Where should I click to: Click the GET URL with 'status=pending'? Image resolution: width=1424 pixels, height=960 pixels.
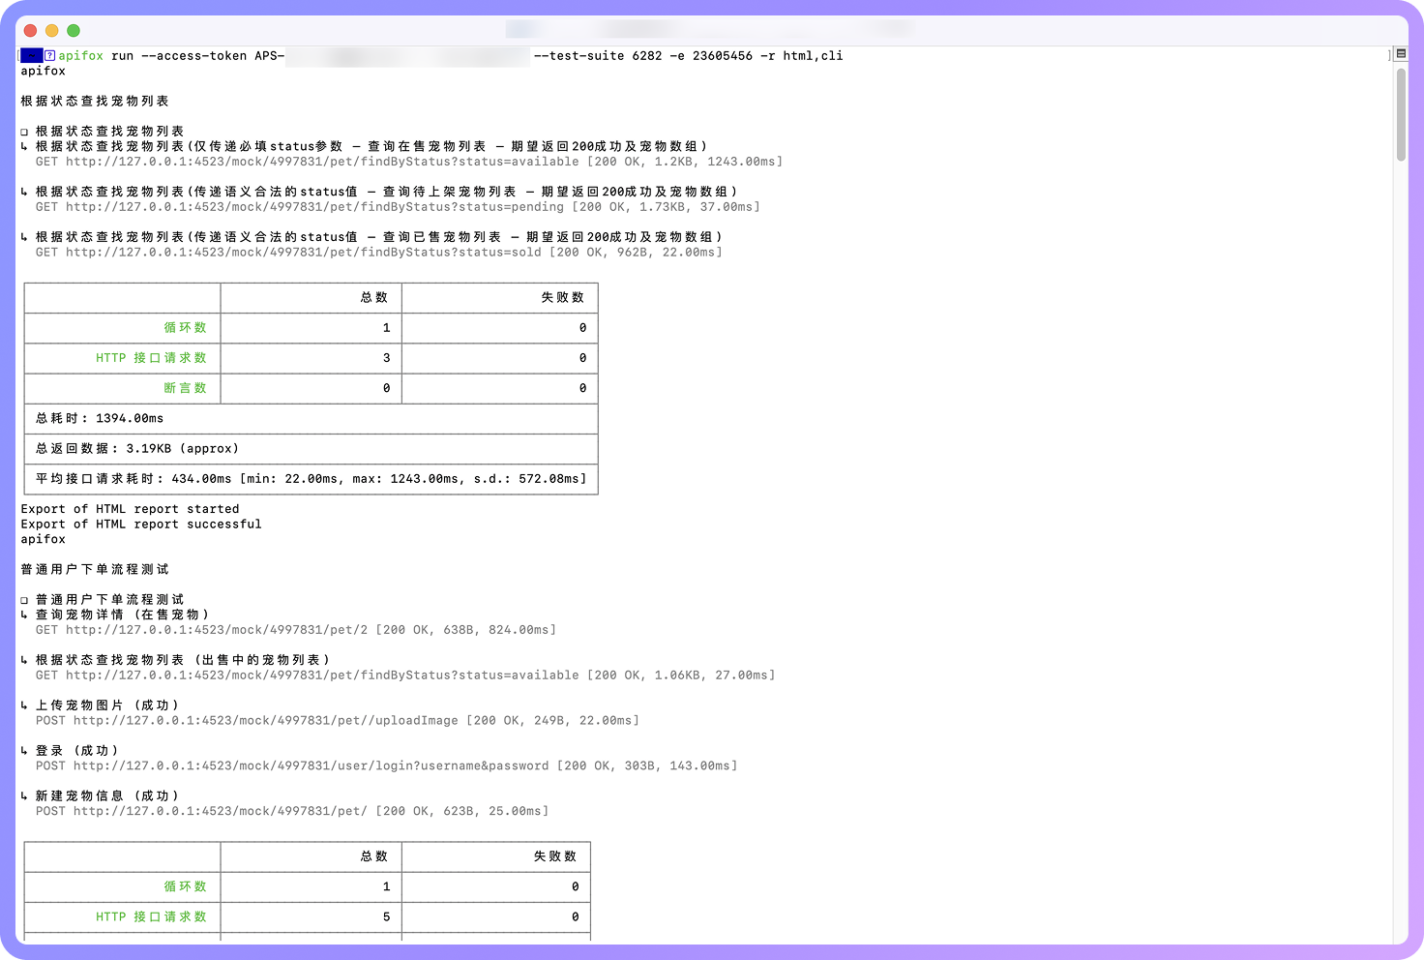(x=398, y=207)
